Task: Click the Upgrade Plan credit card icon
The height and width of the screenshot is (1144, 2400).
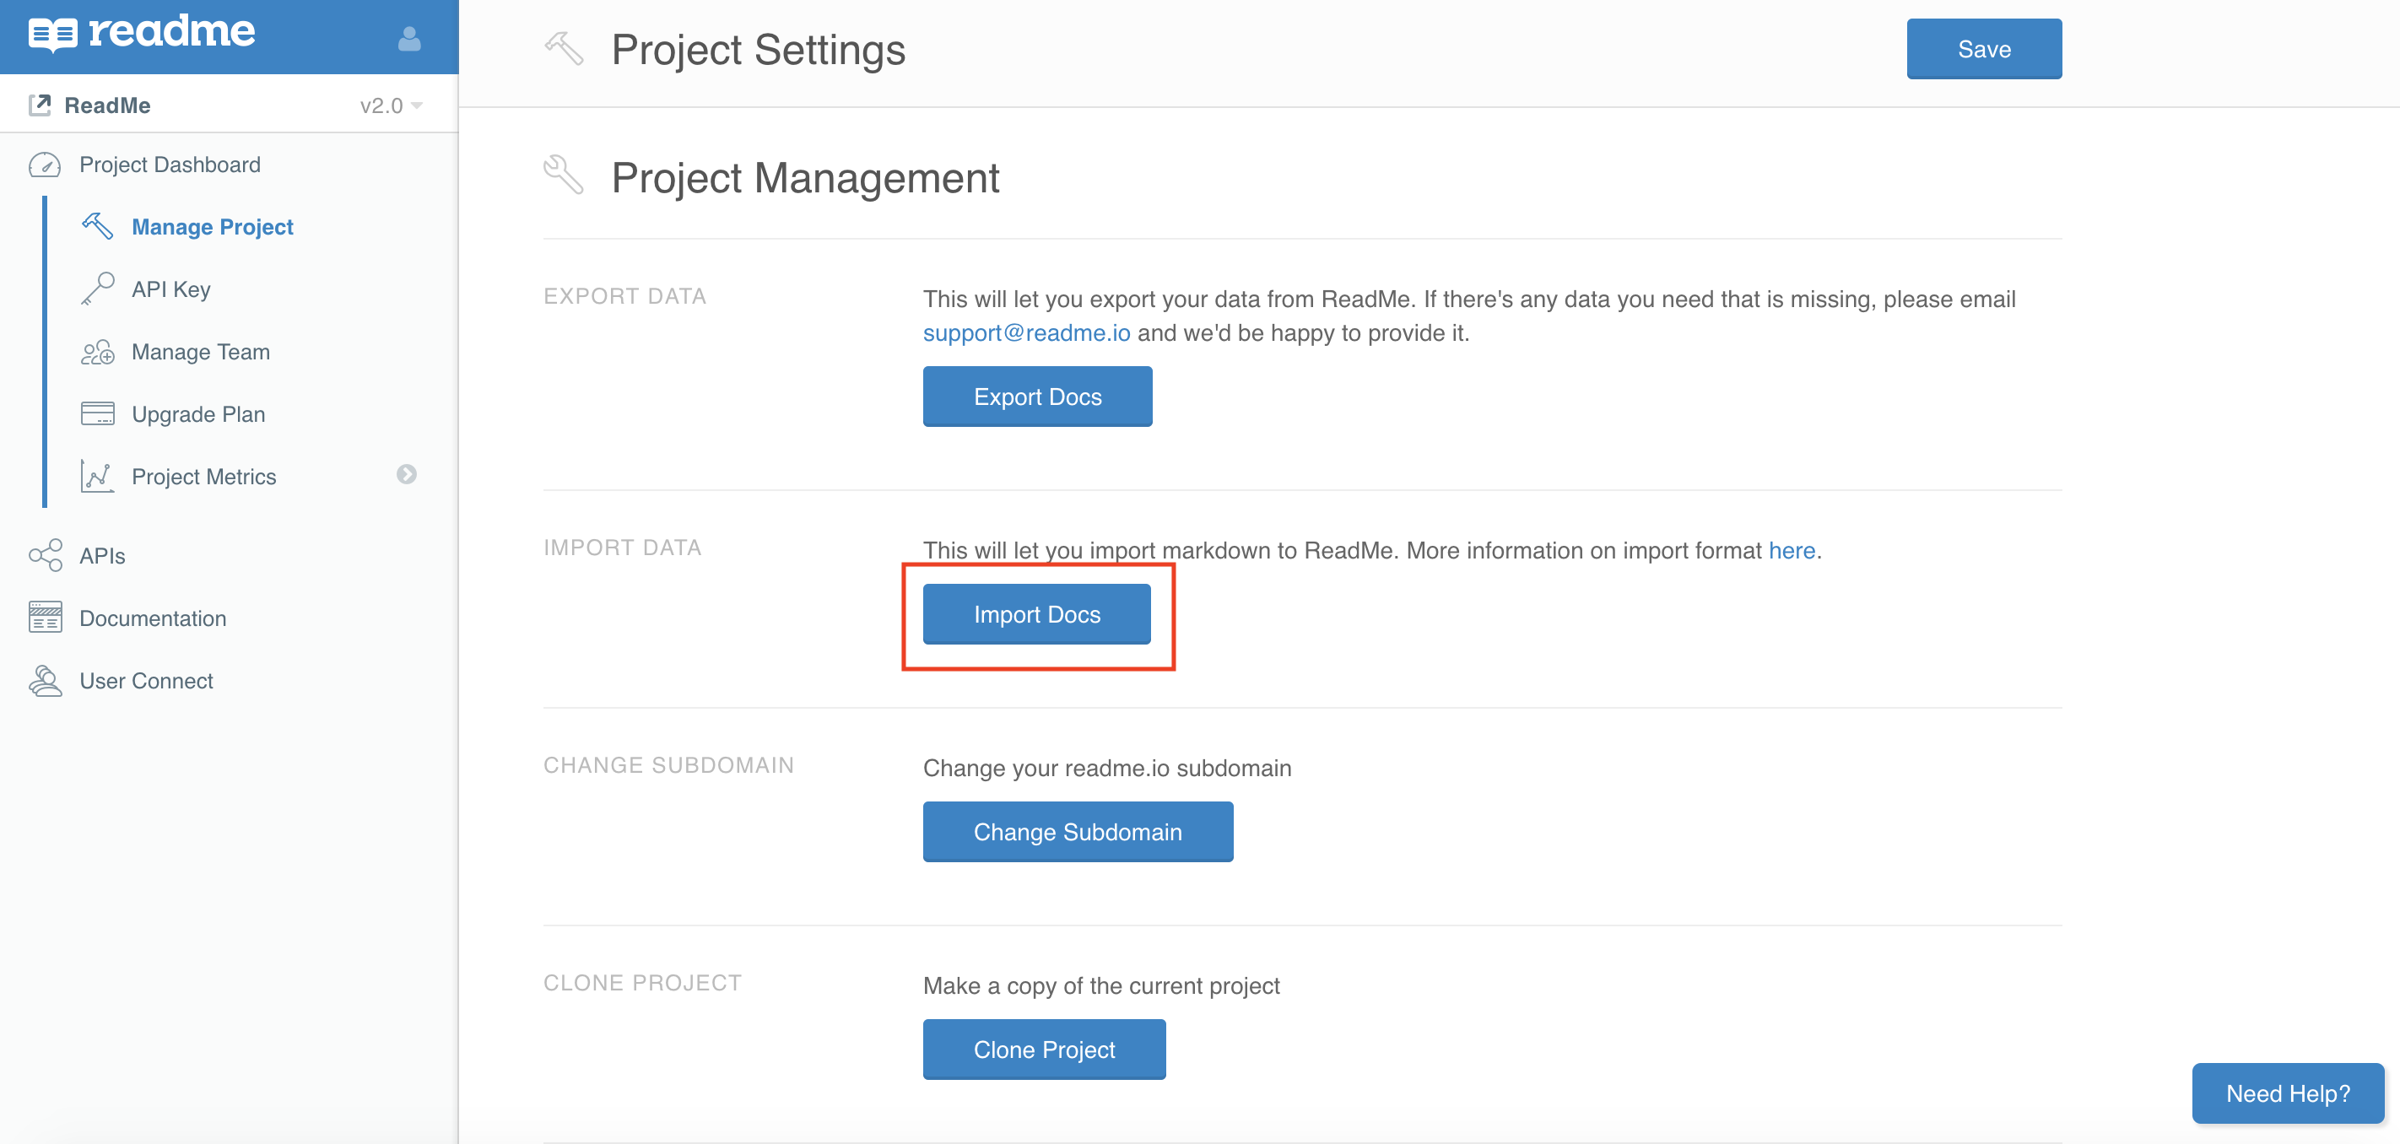Action: (x=98, y=413)
